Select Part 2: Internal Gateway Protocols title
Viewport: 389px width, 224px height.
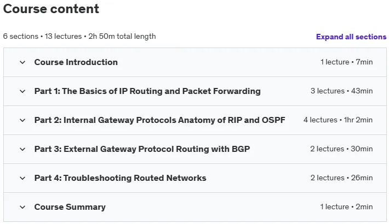pos(160,120)
